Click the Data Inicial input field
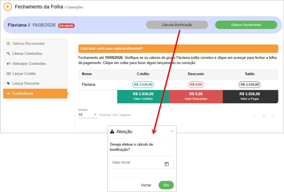 click(142, 162)
